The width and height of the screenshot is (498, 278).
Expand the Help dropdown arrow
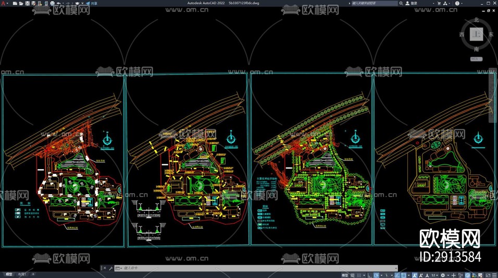(x=462, y=3)
